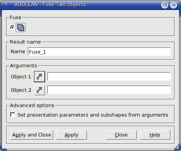
Task: Click the BOOLEAN : Fuse Two Objects title bar
Action: click(x=50, y=5)
